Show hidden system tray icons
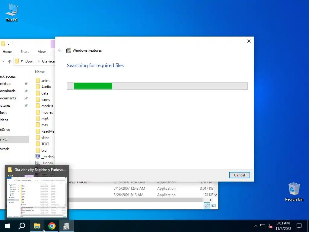Image resolution: width=309 pixels, height=232 pixels. (255, 226)
